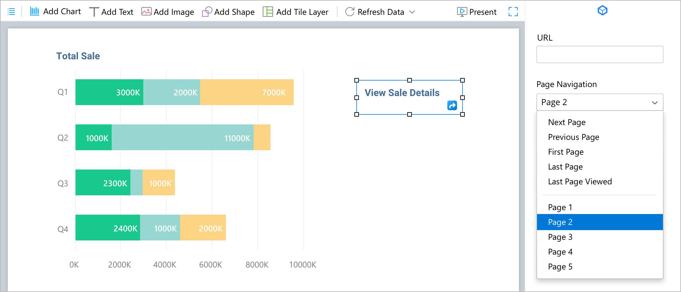Choose highlighted Page 2 in list
This screenshot has width=681, height=292.
point(600,222)
